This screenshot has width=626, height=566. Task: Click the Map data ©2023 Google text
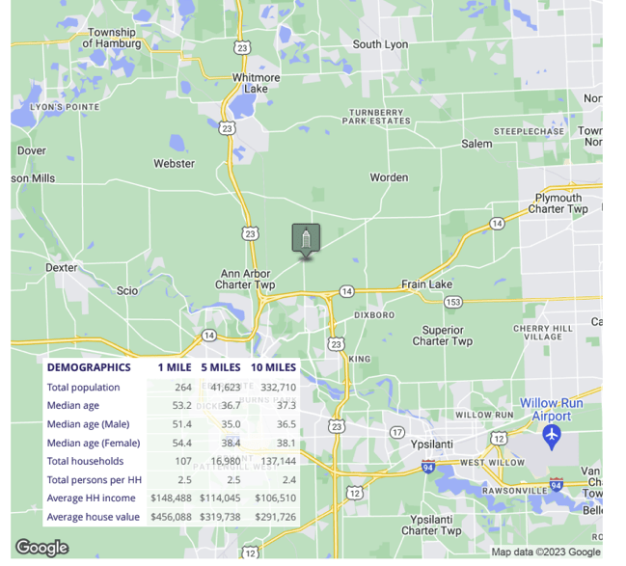tap(546, 552)
